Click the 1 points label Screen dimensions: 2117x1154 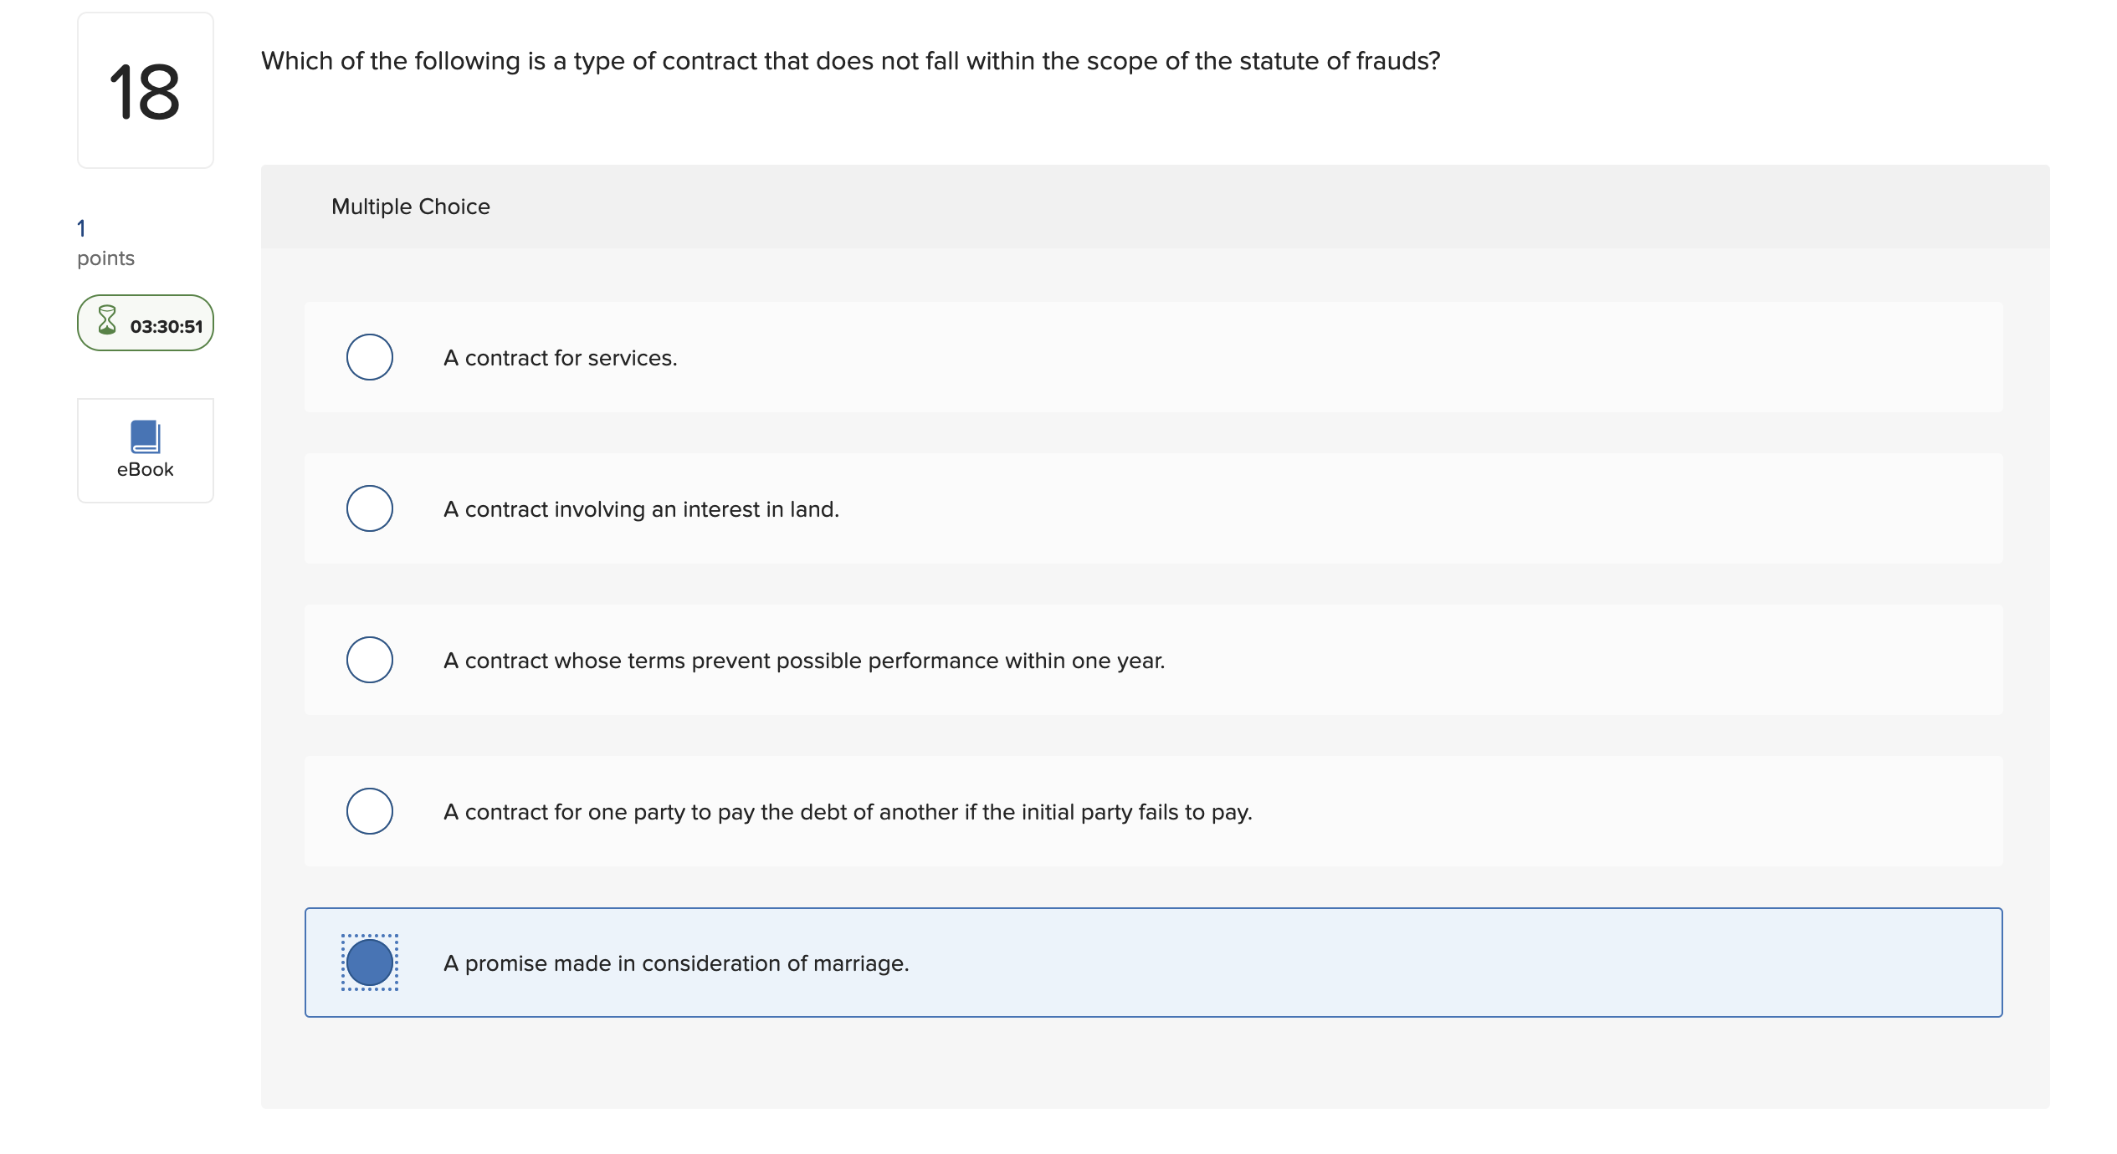(105, 243)
